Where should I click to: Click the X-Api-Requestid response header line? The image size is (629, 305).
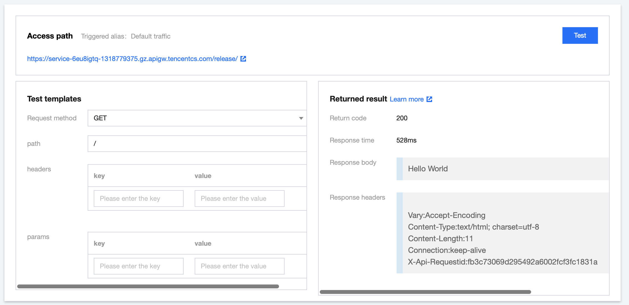(503, 262)
